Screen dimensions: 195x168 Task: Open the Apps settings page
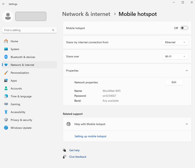[14, 81]
